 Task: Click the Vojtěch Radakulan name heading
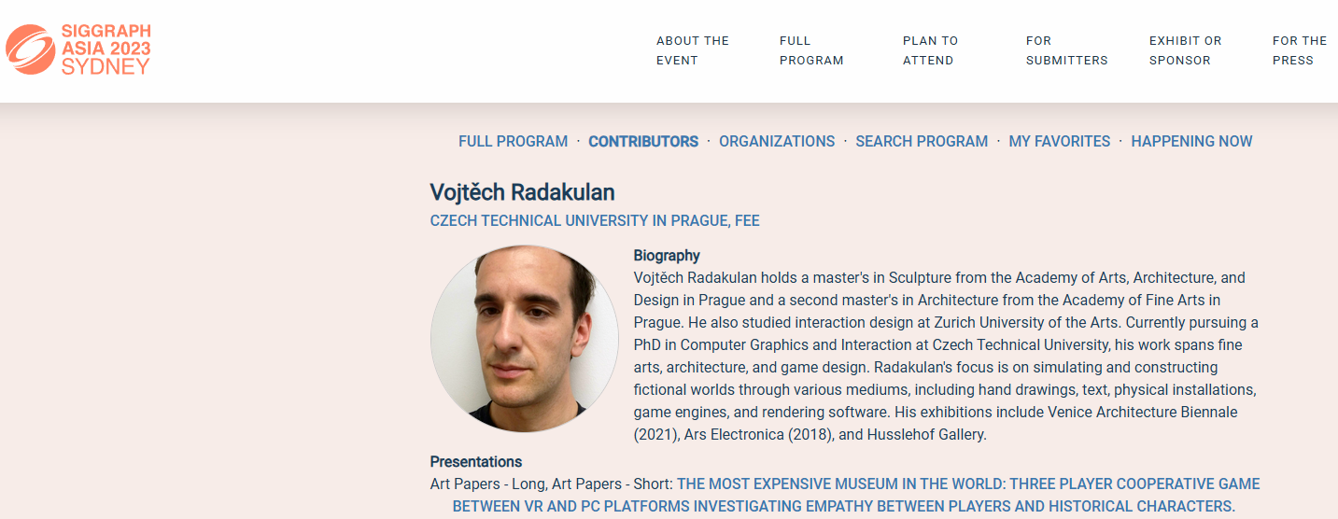[522, 192]
